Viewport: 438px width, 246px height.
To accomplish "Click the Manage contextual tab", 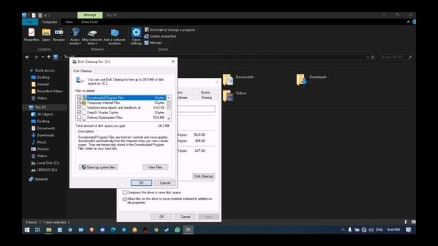I will click(90, 15).
